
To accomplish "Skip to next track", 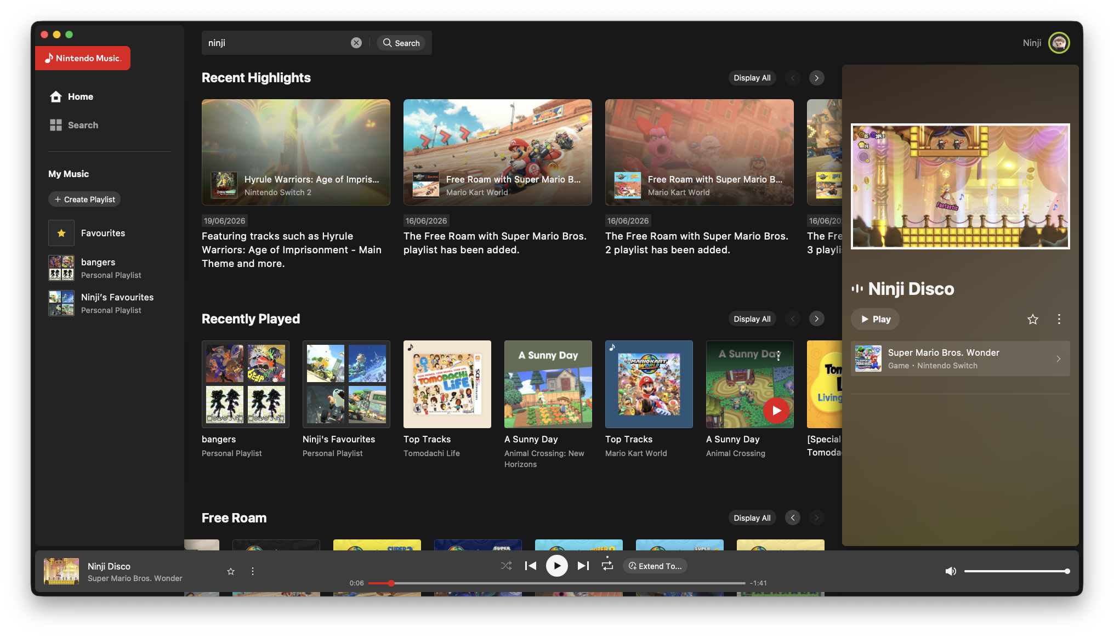I will click(x=583, y=566).
